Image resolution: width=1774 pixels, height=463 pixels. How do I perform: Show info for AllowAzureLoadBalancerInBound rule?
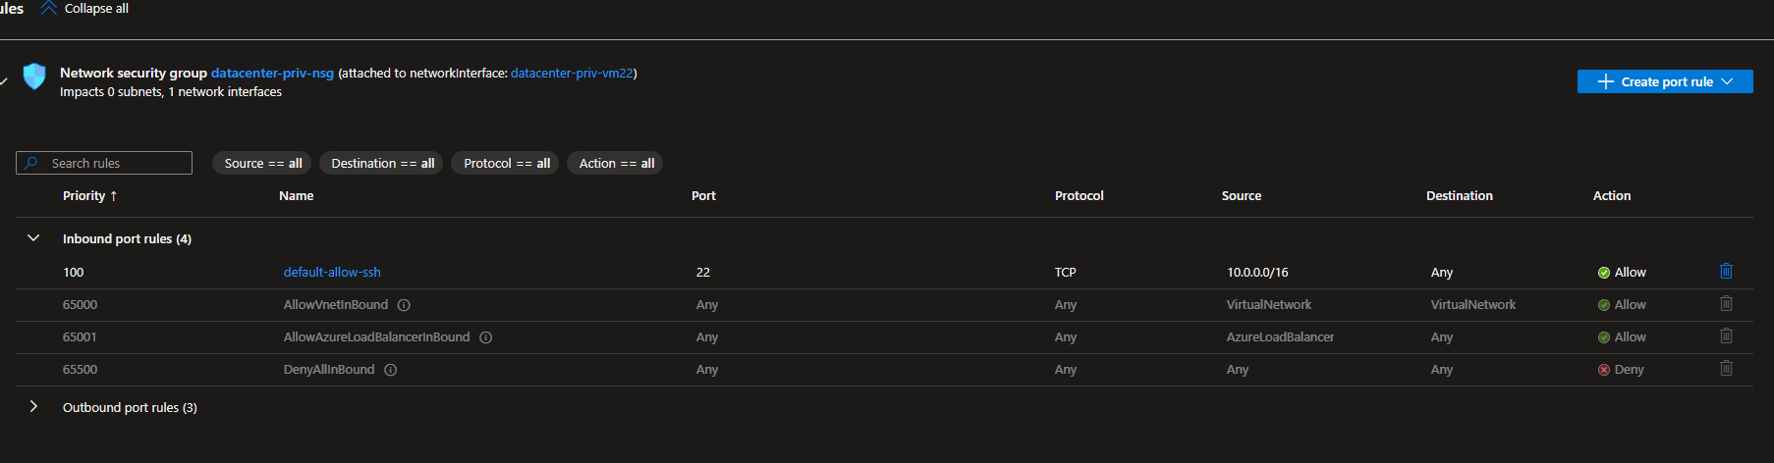(485, 337)
